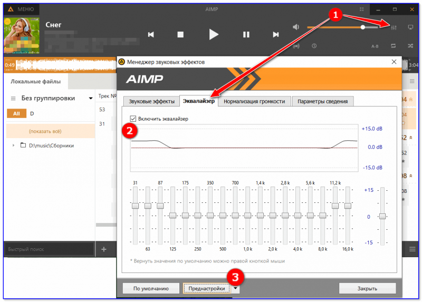Toggle shuffle playback mode
422x302 pixels.
[x=410, y=46]
